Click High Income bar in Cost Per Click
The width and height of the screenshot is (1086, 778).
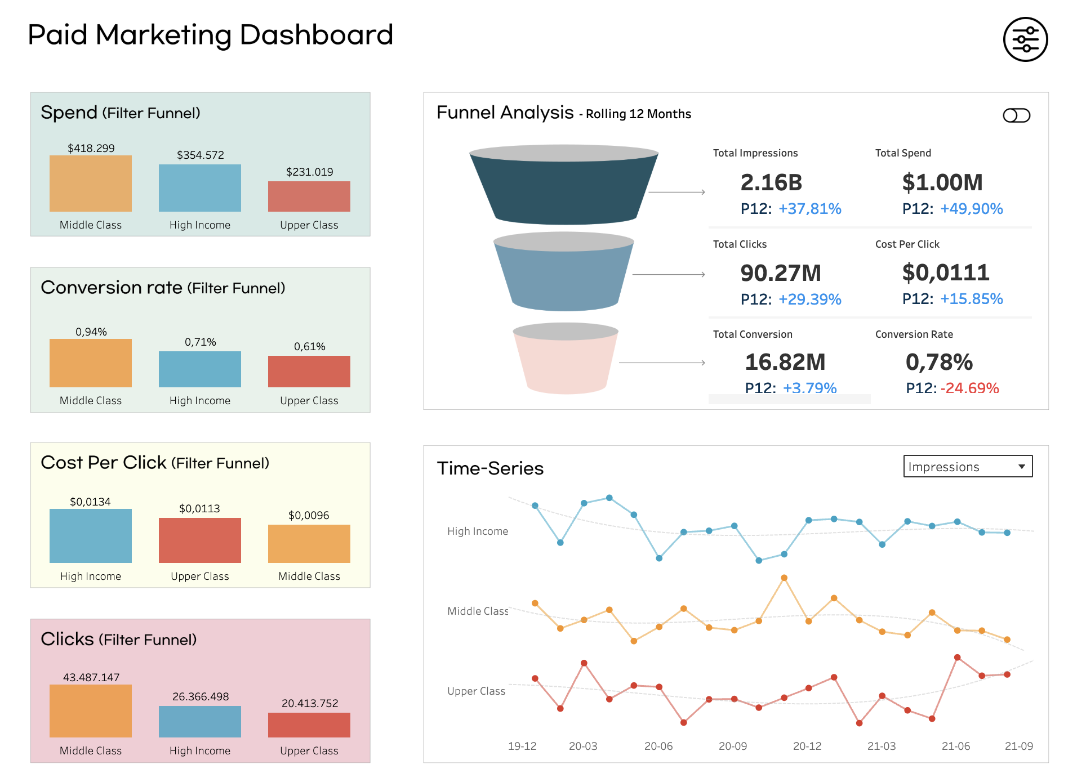pyautogui.click(x=91, y=536)
